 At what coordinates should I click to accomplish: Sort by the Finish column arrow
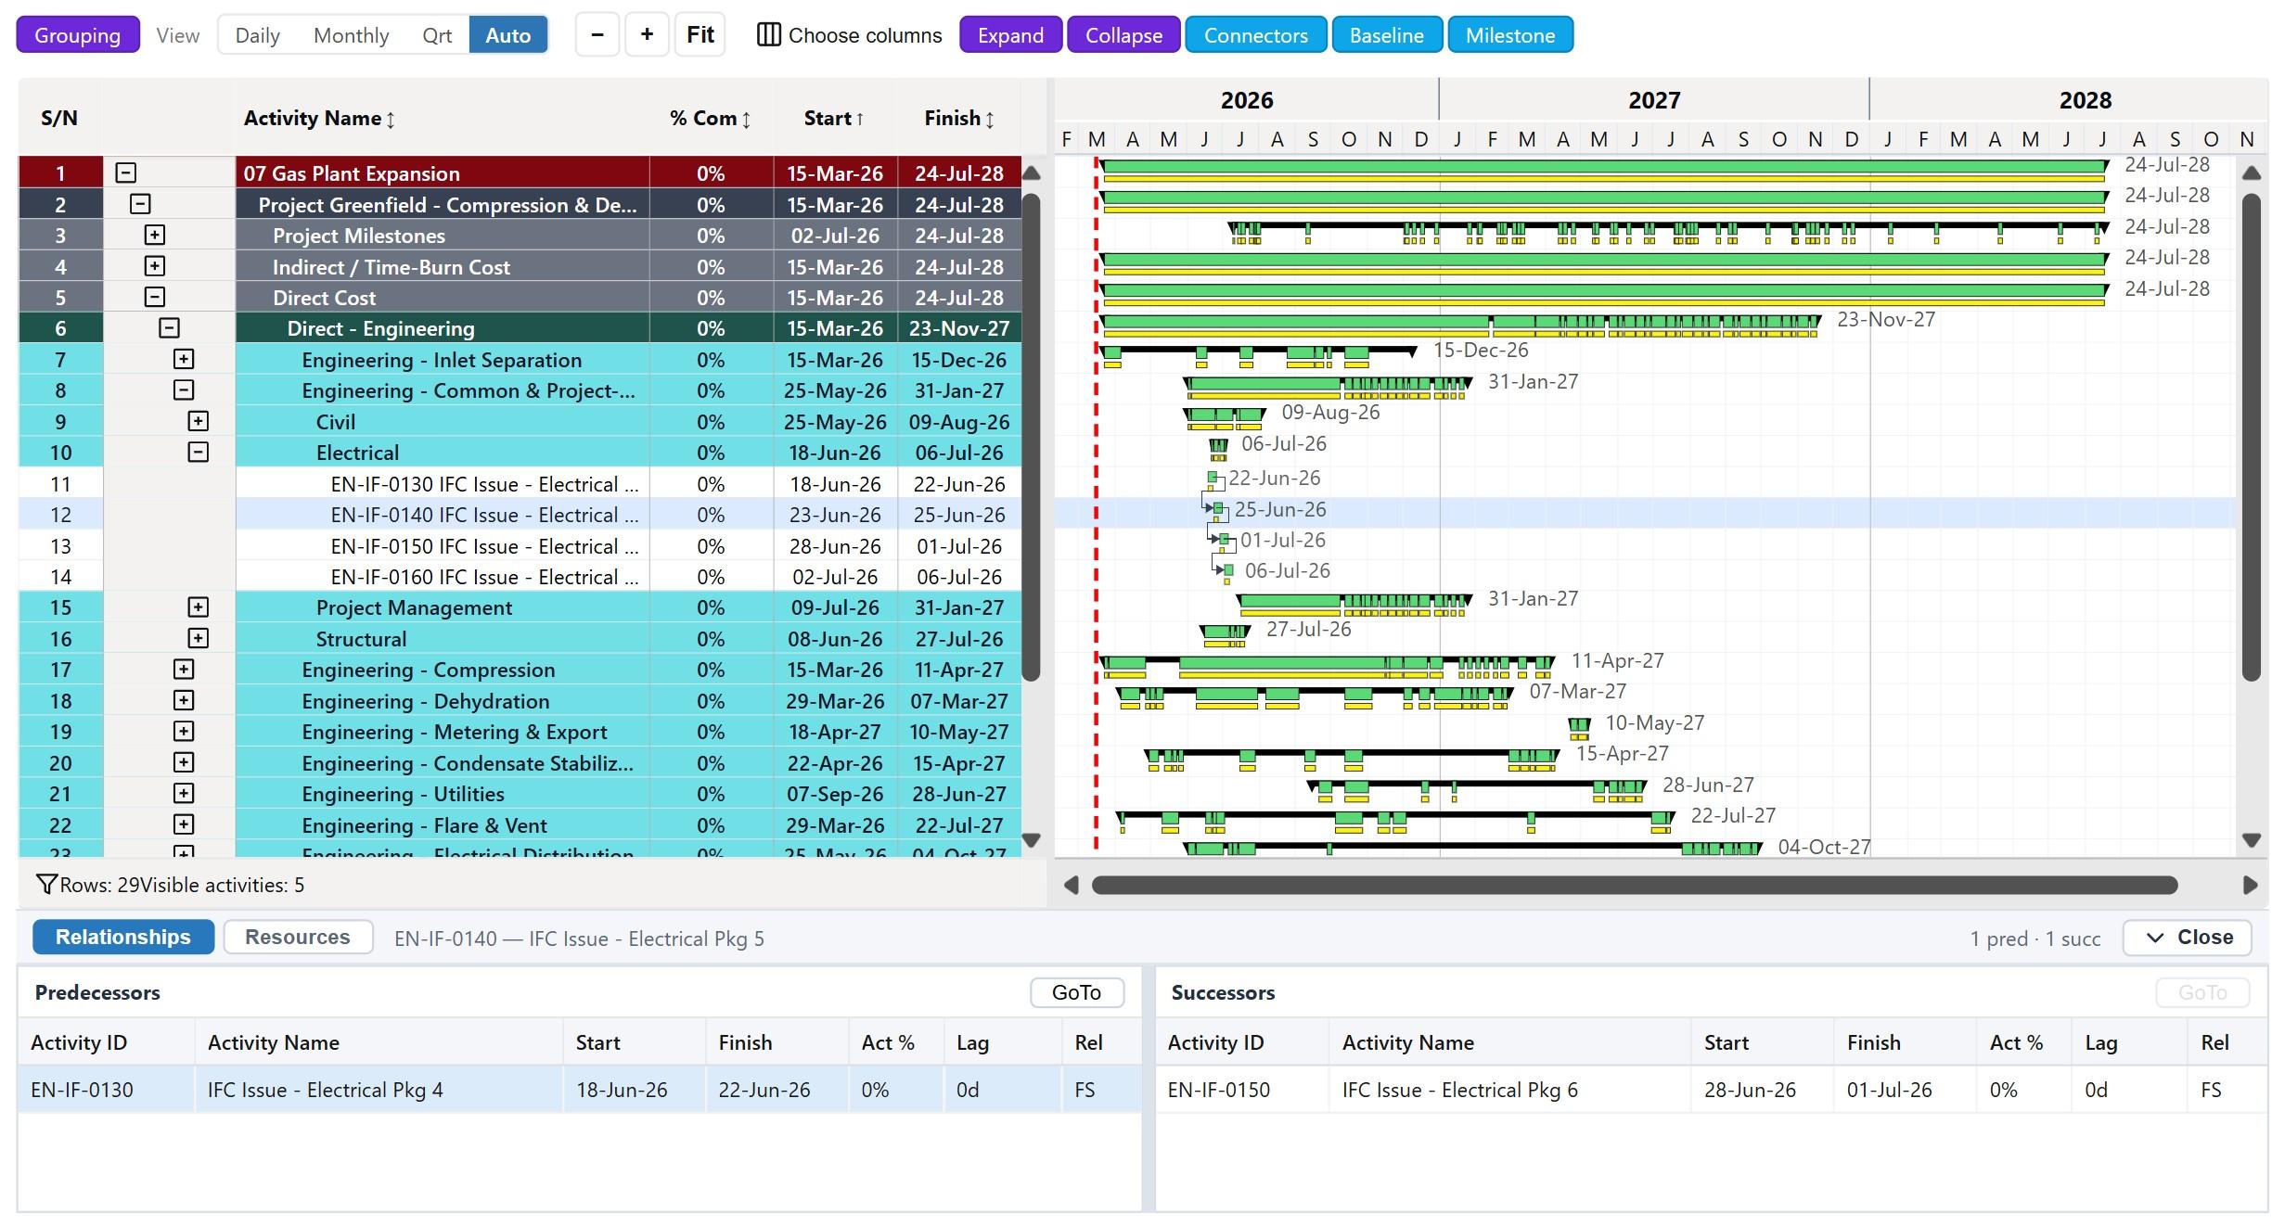click(990, 120)
